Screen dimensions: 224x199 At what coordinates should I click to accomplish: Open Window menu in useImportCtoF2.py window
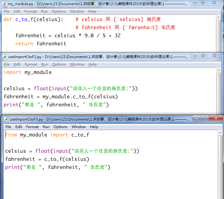pos(77,64)
